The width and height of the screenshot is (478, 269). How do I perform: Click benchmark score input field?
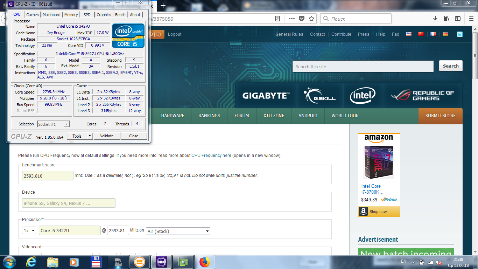[48, 176]
